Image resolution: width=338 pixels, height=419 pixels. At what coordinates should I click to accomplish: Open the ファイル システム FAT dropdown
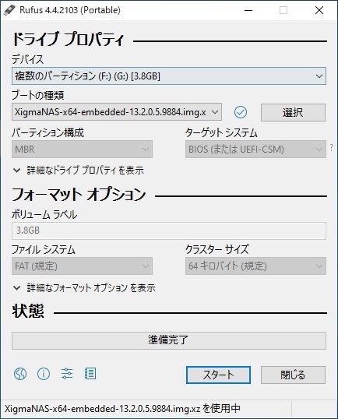pyautogui.click(x=82, y=266)
